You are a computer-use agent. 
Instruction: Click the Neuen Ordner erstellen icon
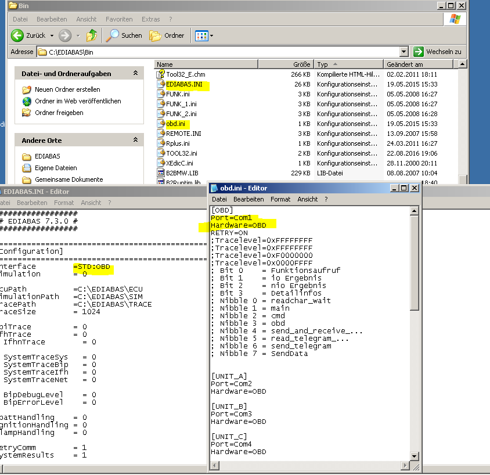[x=27, y=89]
